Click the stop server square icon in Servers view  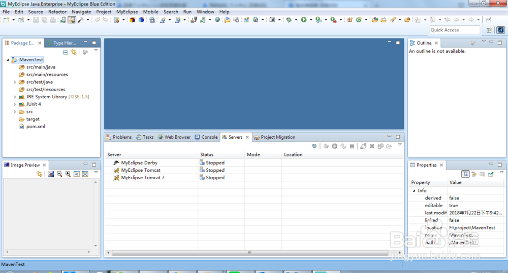coord(352,146)
